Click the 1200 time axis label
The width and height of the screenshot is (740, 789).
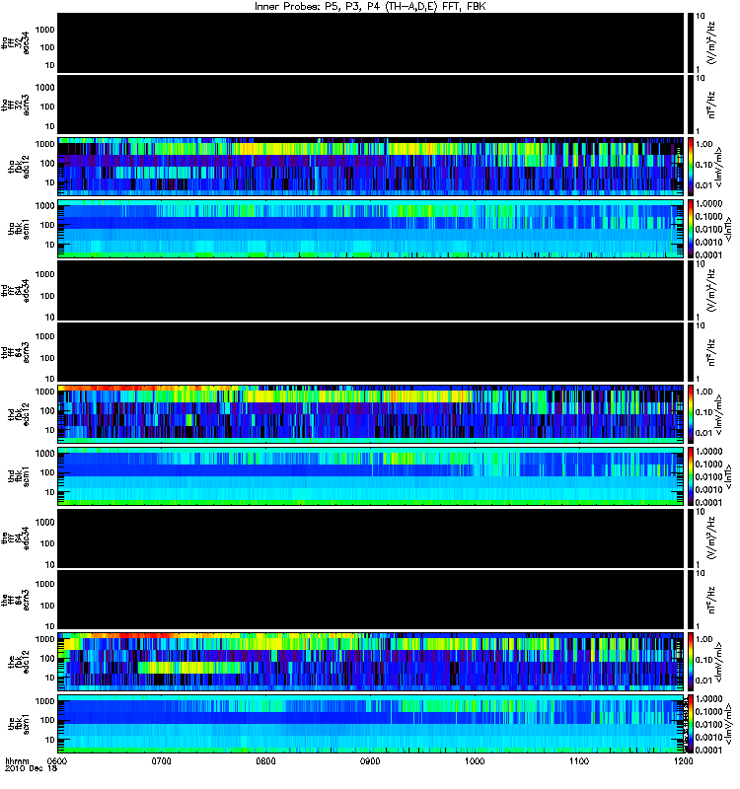click(683, 761)
